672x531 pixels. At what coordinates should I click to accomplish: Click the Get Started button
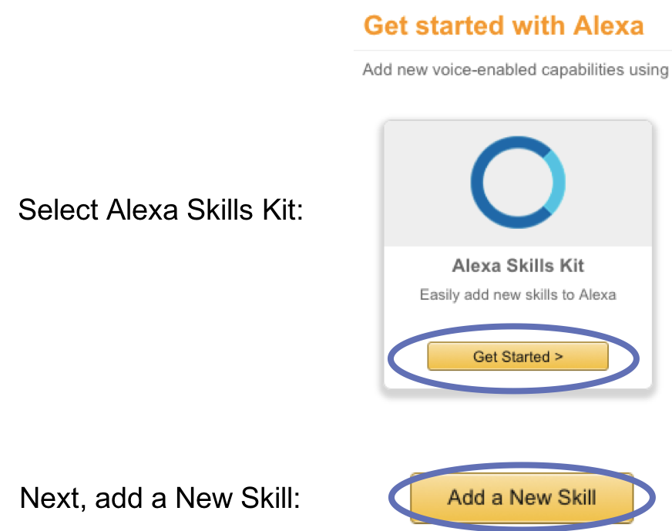point(519,356)
